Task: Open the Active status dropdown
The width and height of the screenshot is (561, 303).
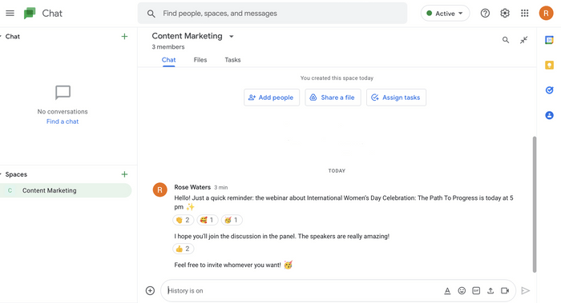Action: 445,14
